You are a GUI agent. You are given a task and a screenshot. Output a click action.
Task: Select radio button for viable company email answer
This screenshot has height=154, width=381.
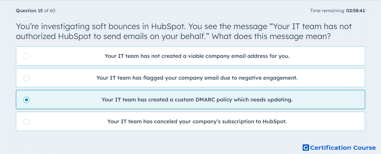pyautogui.click(x=27, y=56)
